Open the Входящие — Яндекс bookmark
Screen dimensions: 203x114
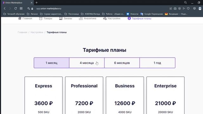(x=176, y=14)
